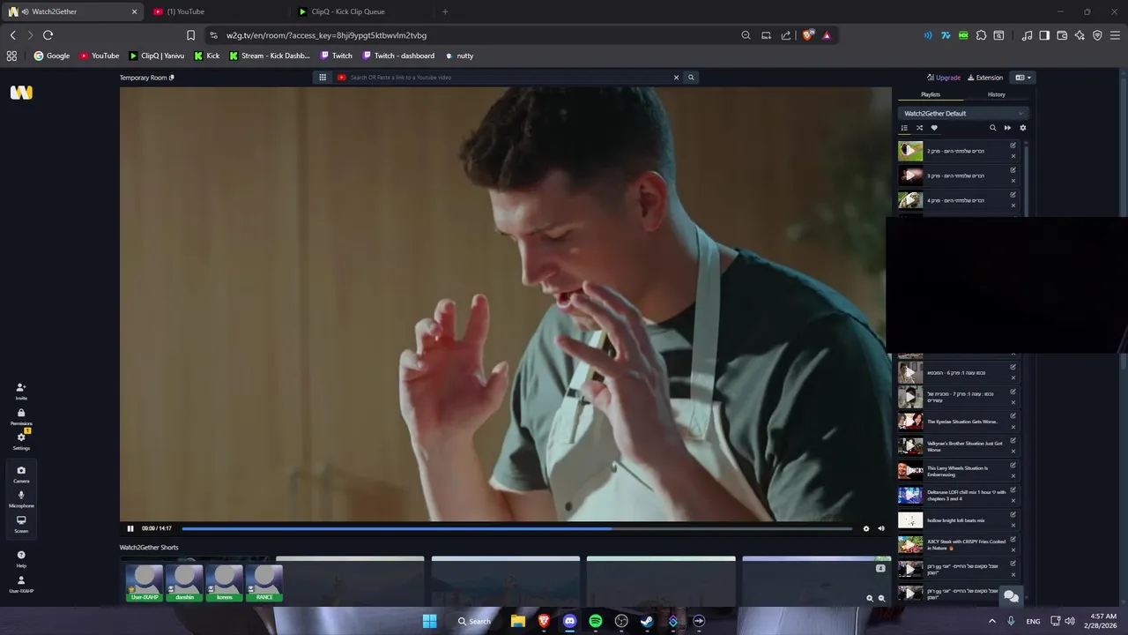1128x635 pixels.
Task: Click the danshin participant tile
Action: point(184,582)
